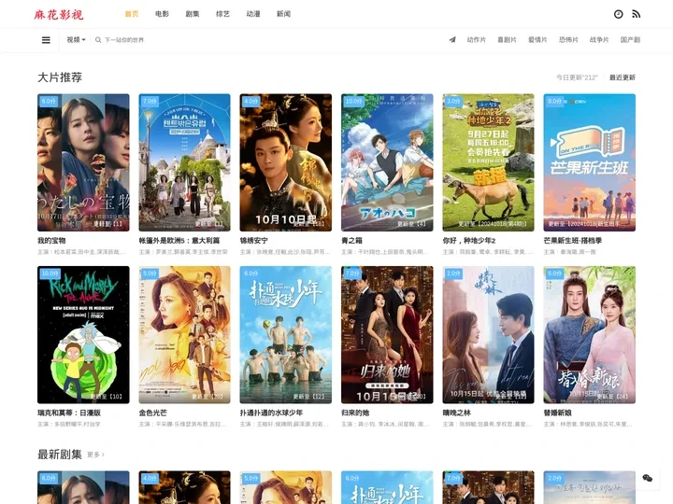The width and height of the screenshot is (673, 504).
Task: Open the hamburger menu icon
Action: tap(46, 40)
